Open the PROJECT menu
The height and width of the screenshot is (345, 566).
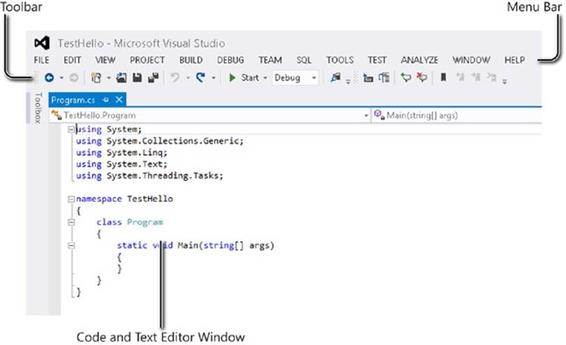coord(148,60)
